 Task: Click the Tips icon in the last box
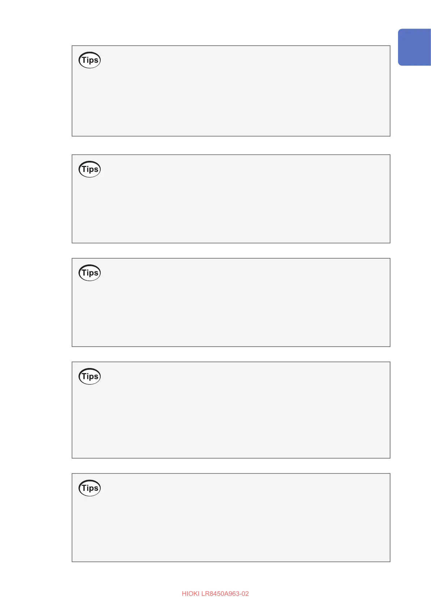[89, 488]
